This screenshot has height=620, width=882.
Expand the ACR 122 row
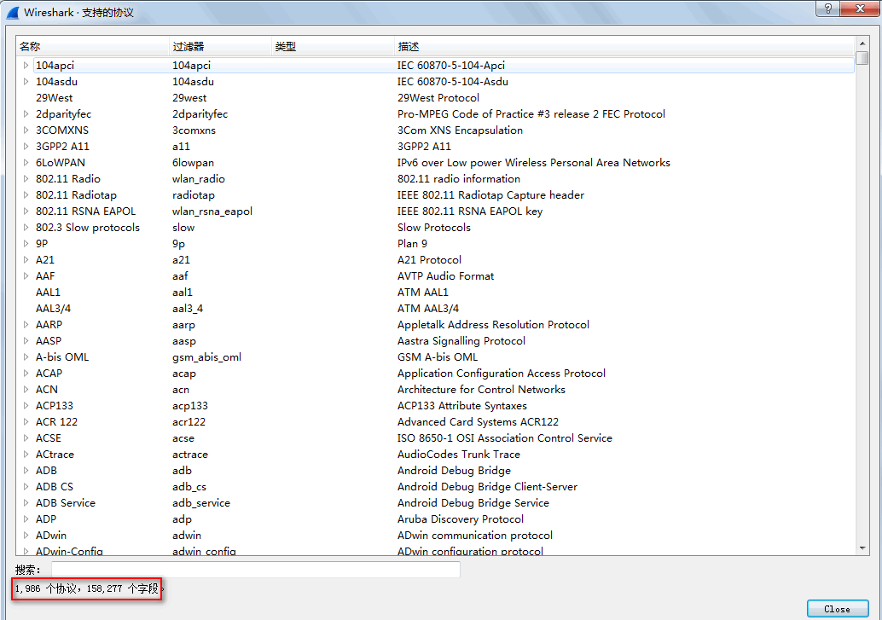(26, 422)
